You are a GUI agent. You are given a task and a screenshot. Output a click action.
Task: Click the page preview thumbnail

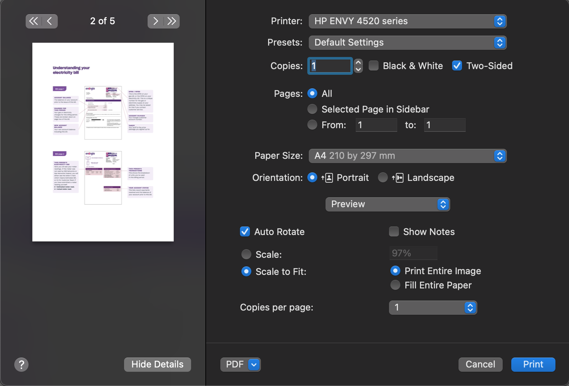click(103, 142)
